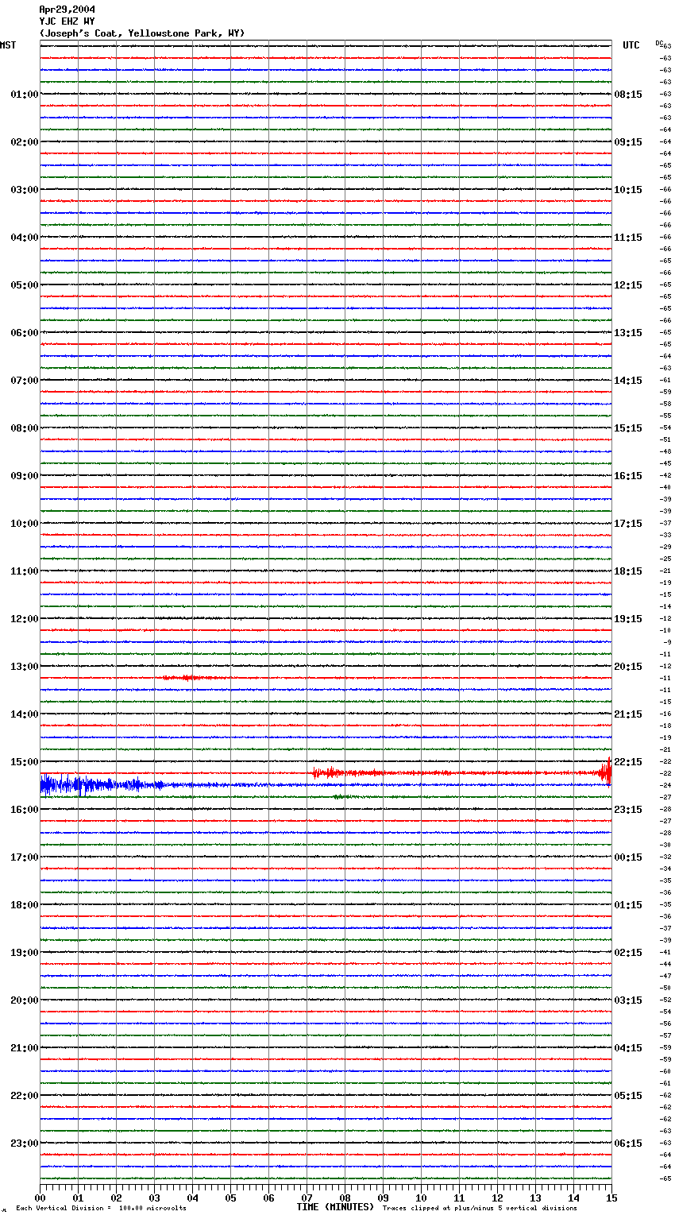
Task: Click the Traces clipped at plus/minus 5 divisions note
Action: [480, 1209]
